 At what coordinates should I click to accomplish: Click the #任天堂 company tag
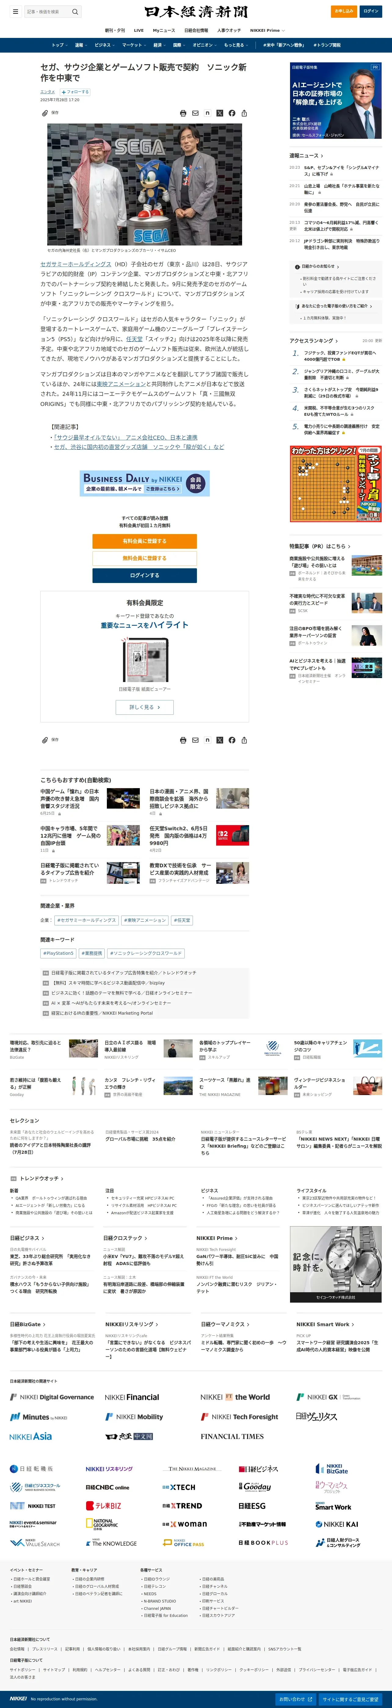pyautogui.click(x=182, y=920)
